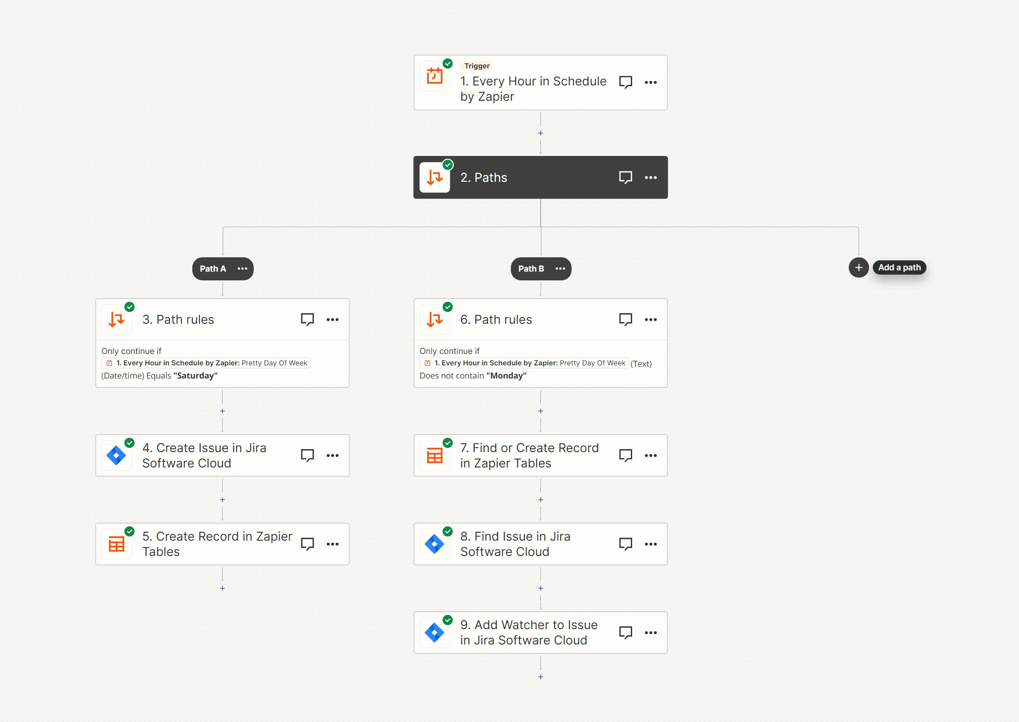Image resolution: width=1019 pixels, height=722 pixels.
Task: Open comment icon on Paths step
Action: click(625, 177)
